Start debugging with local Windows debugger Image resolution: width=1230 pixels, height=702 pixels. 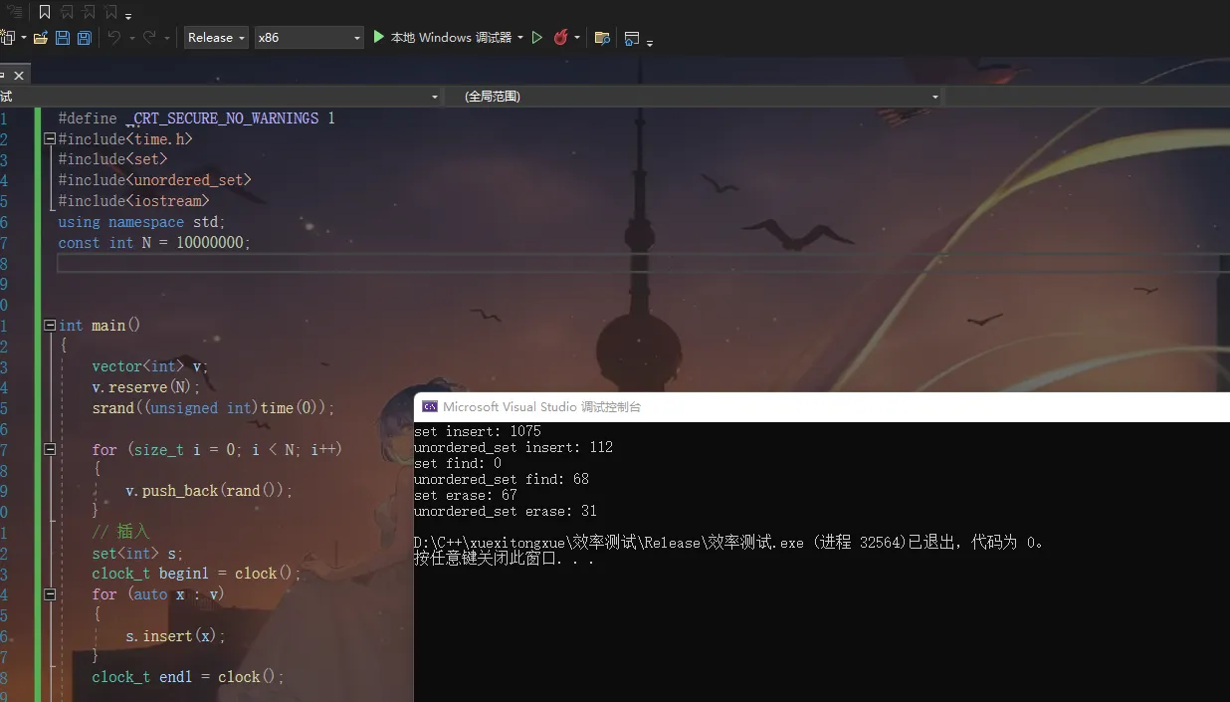443,37
